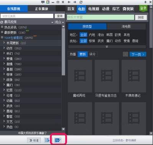Expand the 动作 (352) tree category
The width and height of the screenshot is (153, 145).
point(4,48)
